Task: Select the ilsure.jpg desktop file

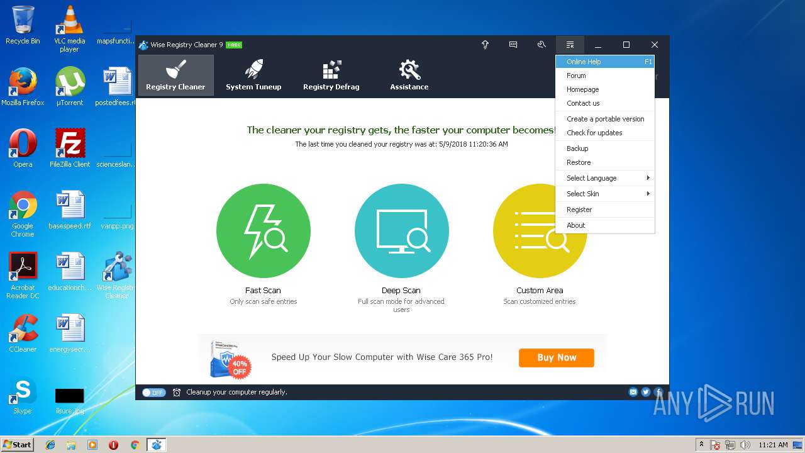Action: pos(69,400)
